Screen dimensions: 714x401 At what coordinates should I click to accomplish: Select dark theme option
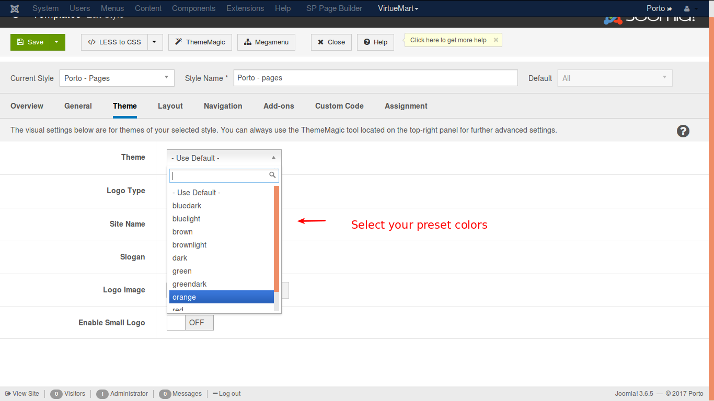[222, 258]
